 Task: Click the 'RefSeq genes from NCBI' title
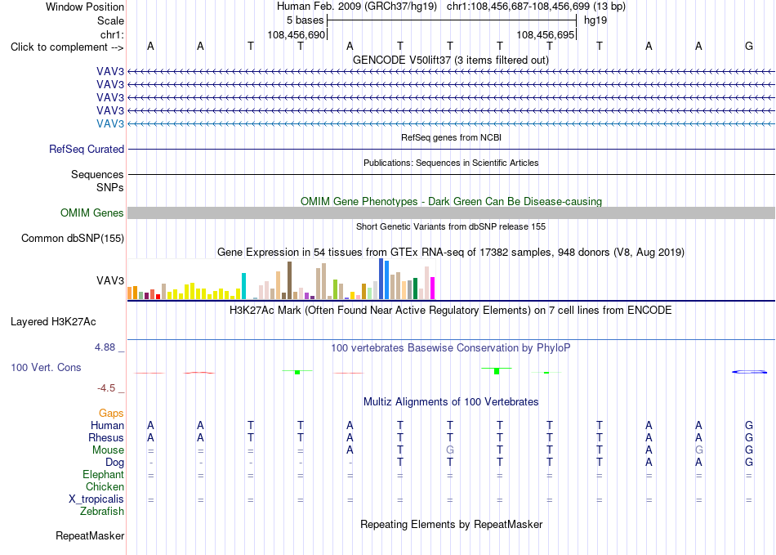click(451, 137)
